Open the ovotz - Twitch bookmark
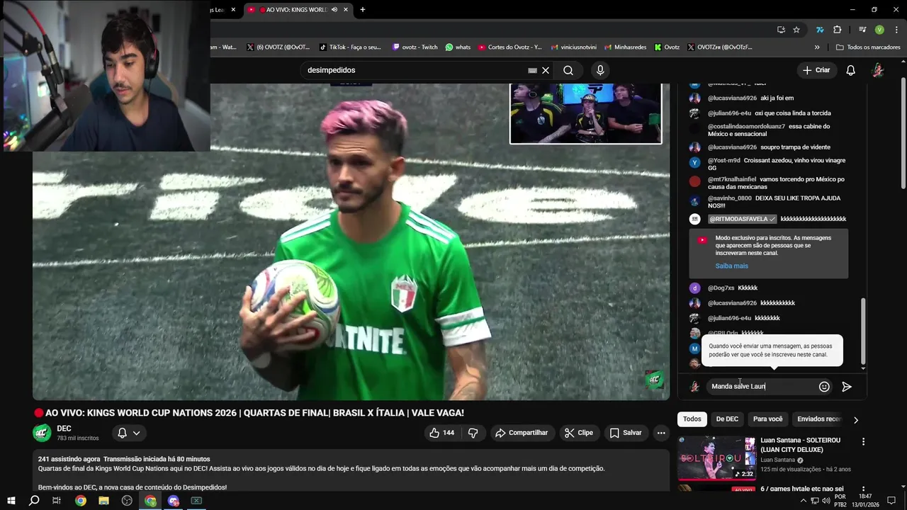Viewport: 907px width, 510px height. click(415, 47)
